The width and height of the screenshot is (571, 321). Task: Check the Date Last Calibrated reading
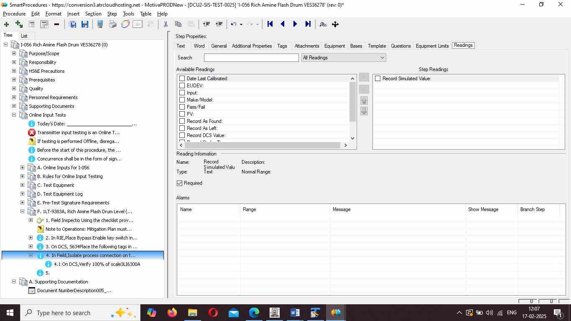tap(182, 79)
